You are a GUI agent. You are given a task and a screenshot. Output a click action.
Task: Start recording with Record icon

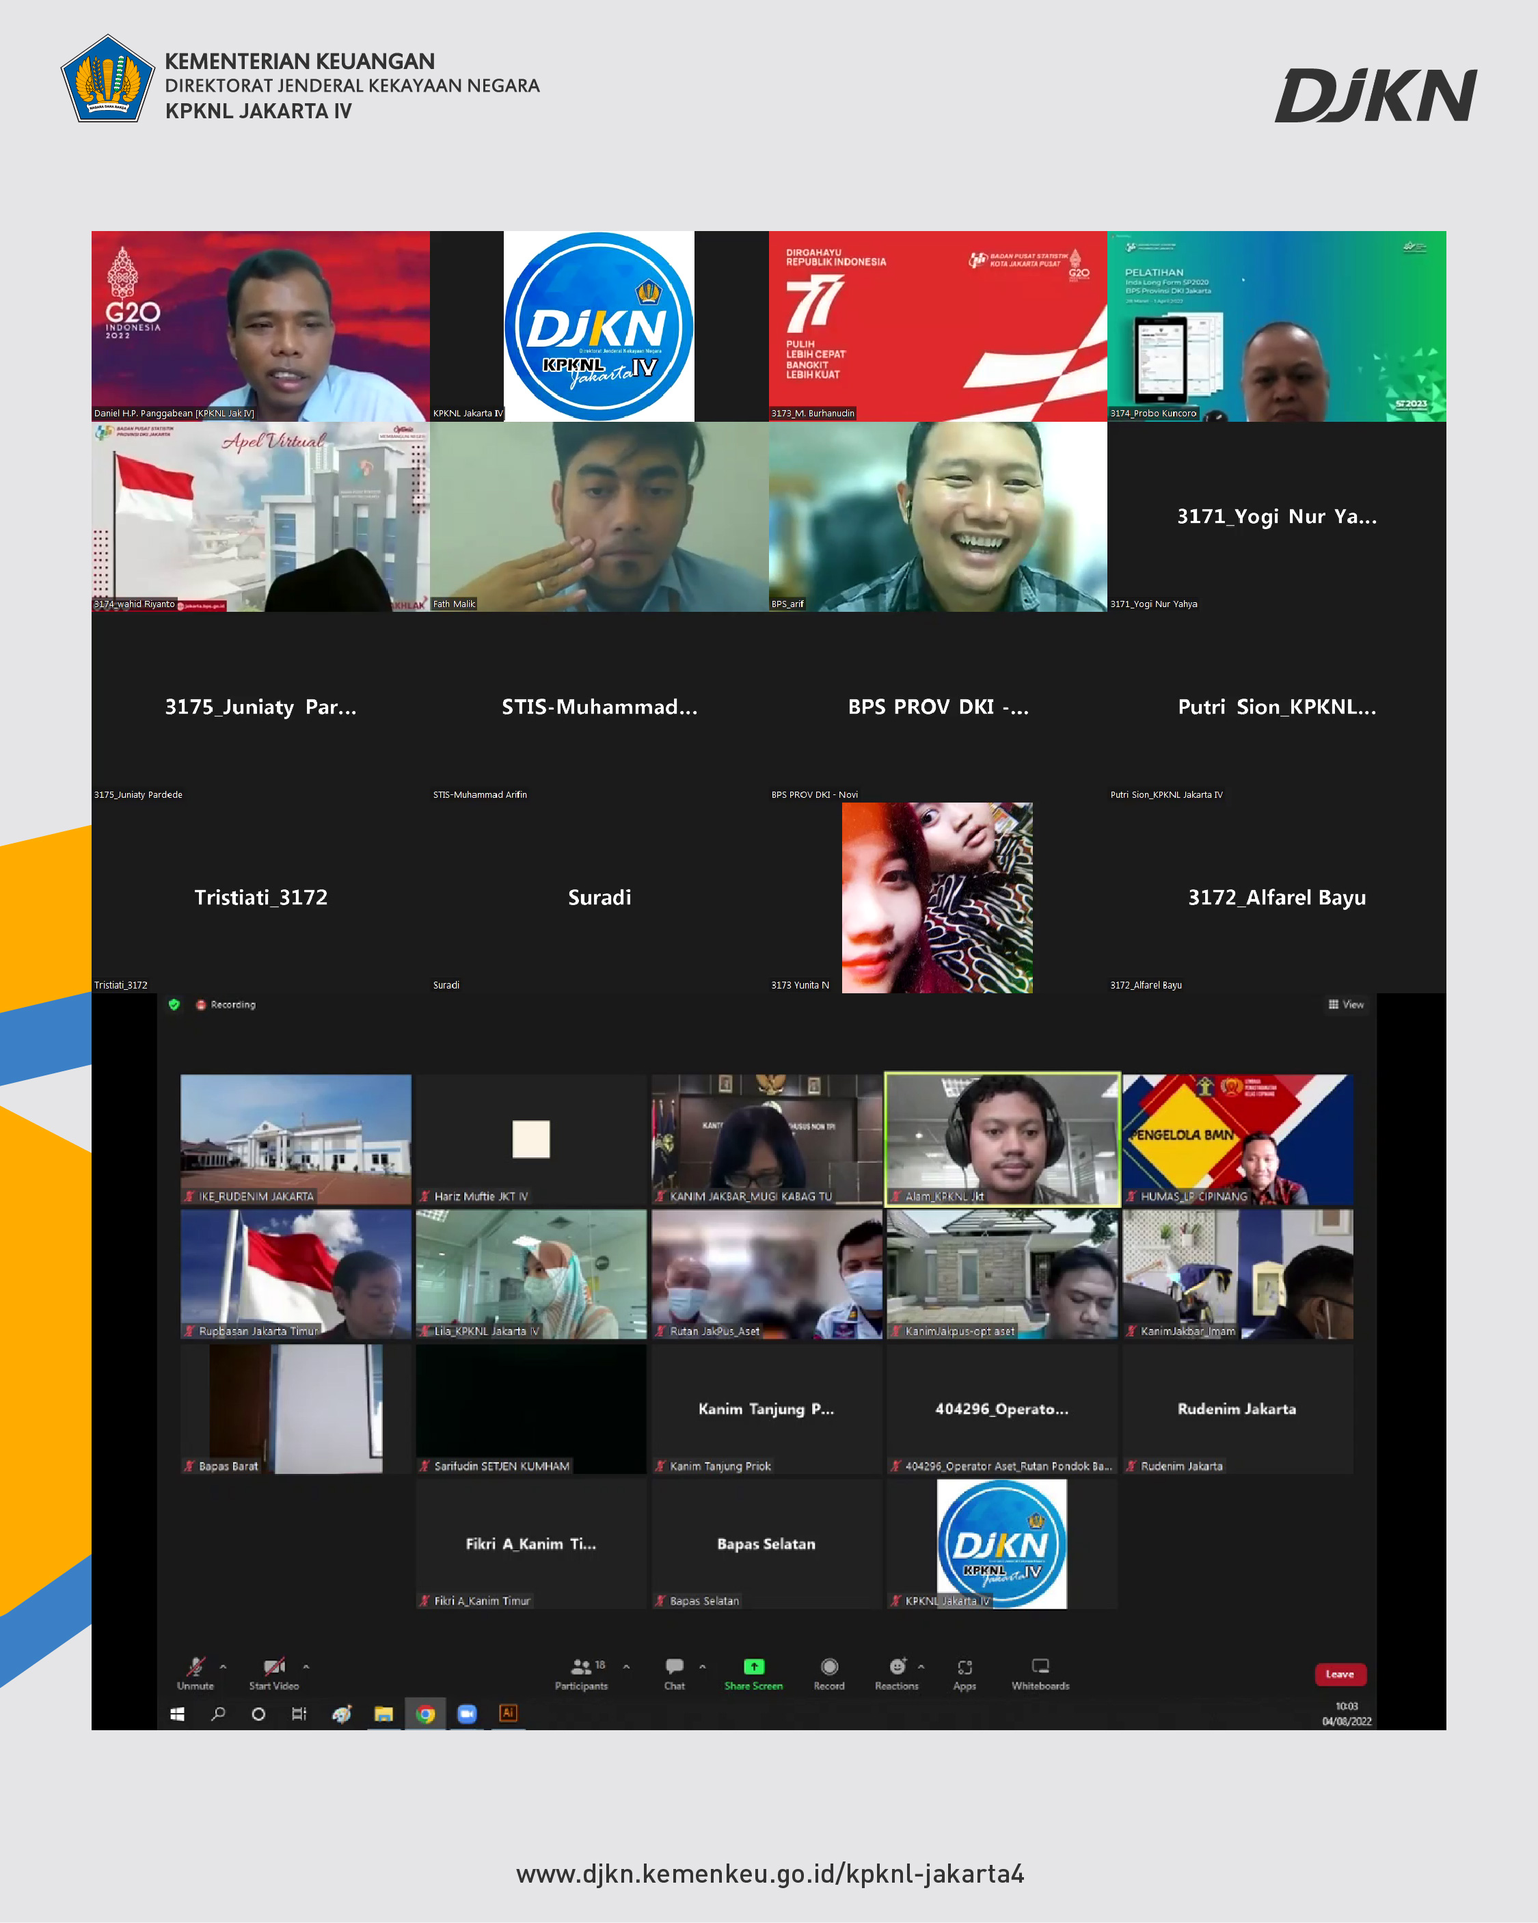[828, 1667]
